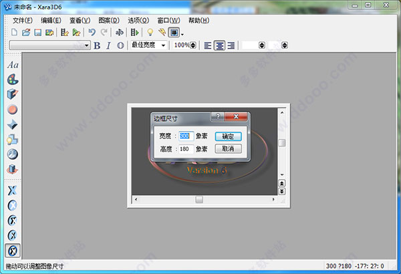The height and width of the screenshot is (274, 401).
Task: Open the text options 'ab' icon
Action: point(119,32)
